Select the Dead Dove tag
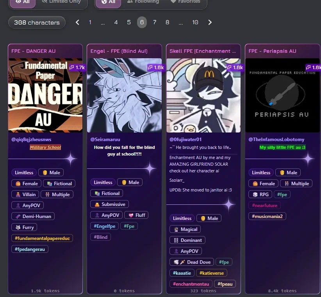This screenshot has width=321, height=297. point(192,262)
